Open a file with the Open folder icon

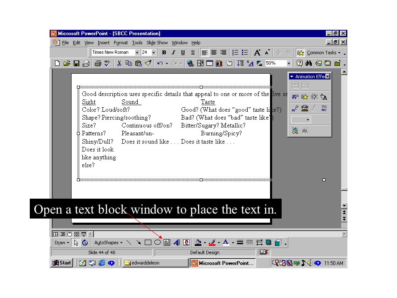[x=67, y=63]
